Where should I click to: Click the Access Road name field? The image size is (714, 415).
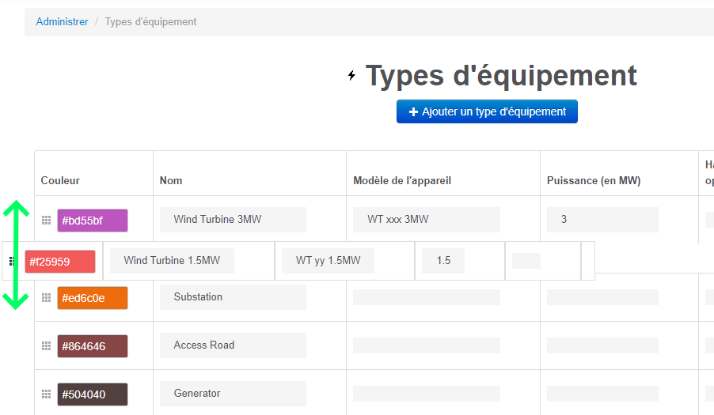(233, 345)
